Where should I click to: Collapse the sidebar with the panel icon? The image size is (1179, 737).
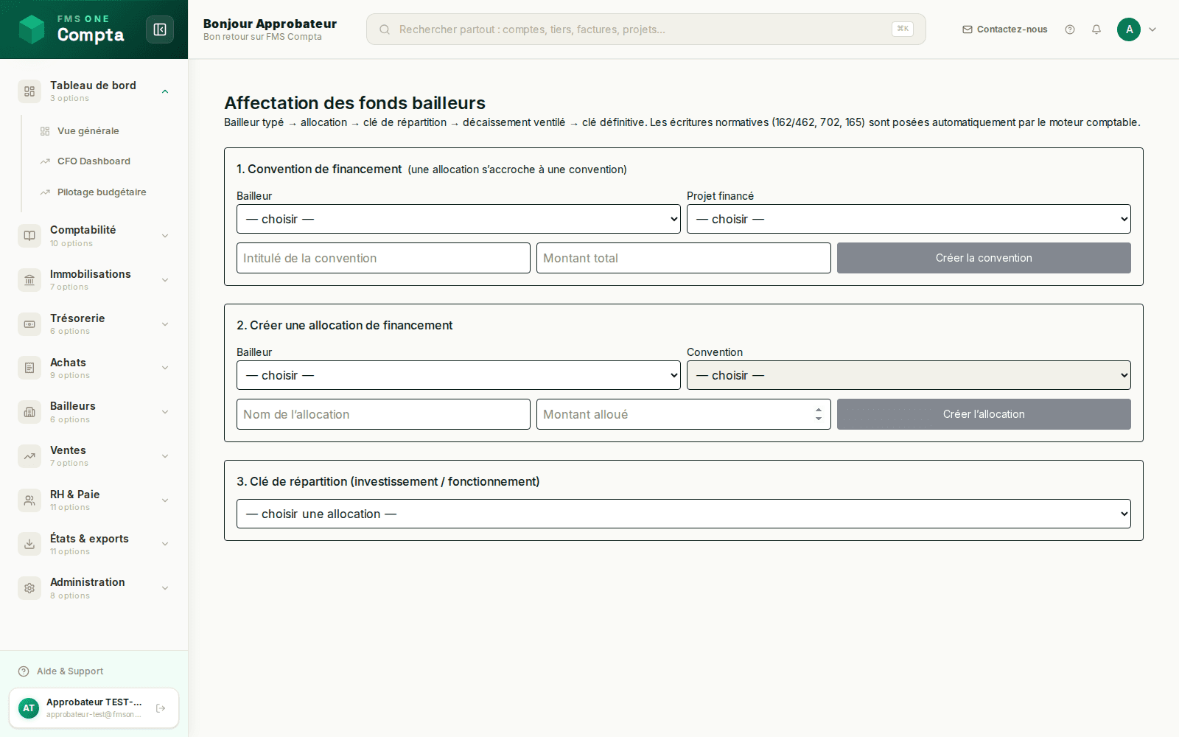pos(160,29)
